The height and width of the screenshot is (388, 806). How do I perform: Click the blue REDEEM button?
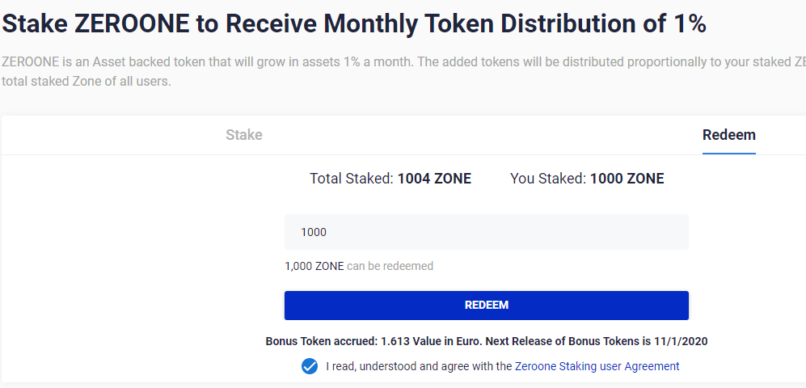487,306
